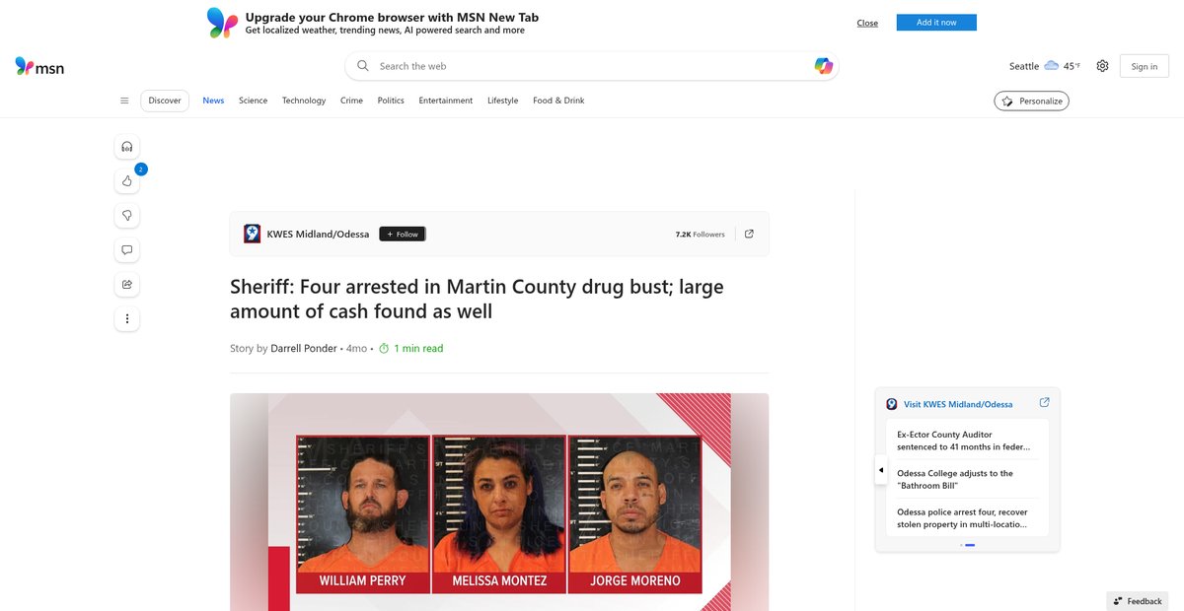1184x611 pixels.
Task: Open publisher page external link icon
Action: point(749,235)
